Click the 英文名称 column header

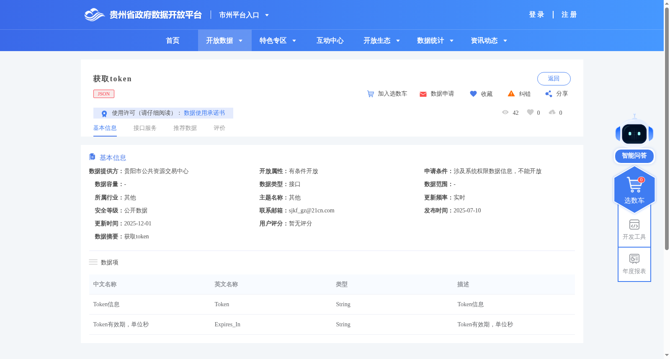click(226, 284)
